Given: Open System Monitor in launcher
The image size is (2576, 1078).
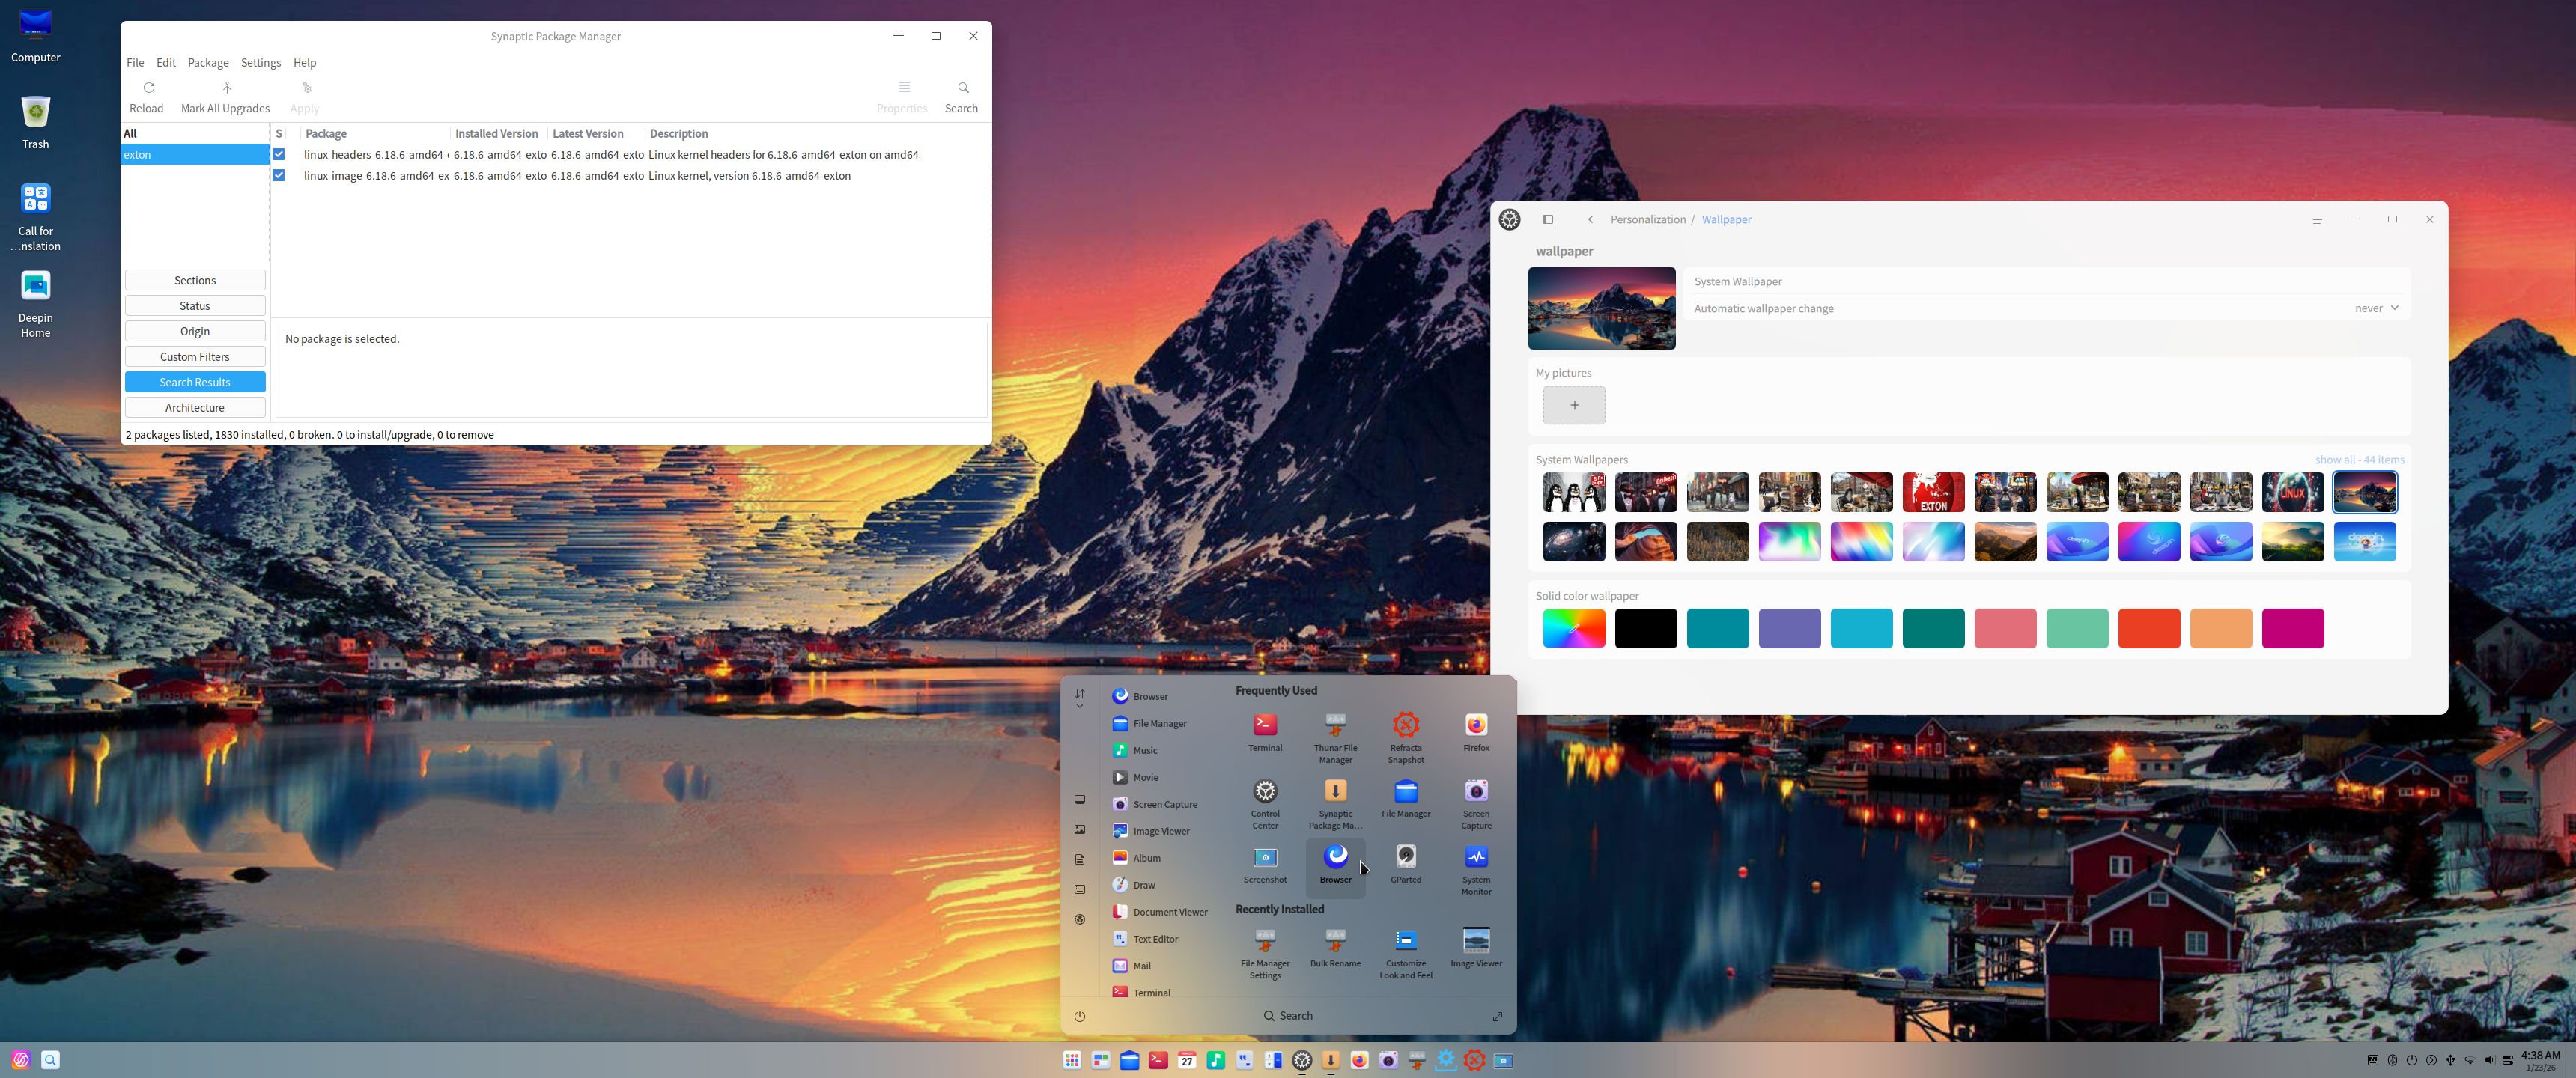Looking at the screenshot, I should click(1476, 857).
